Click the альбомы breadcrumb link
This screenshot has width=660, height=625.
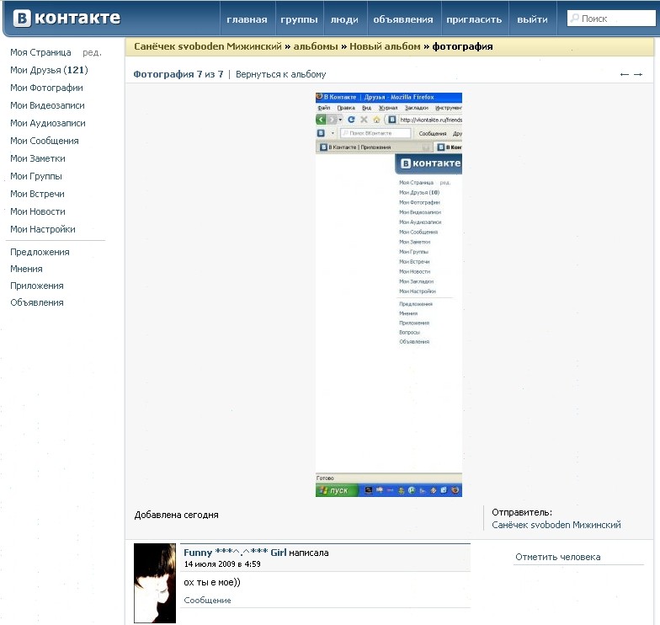tap(316, 46)
